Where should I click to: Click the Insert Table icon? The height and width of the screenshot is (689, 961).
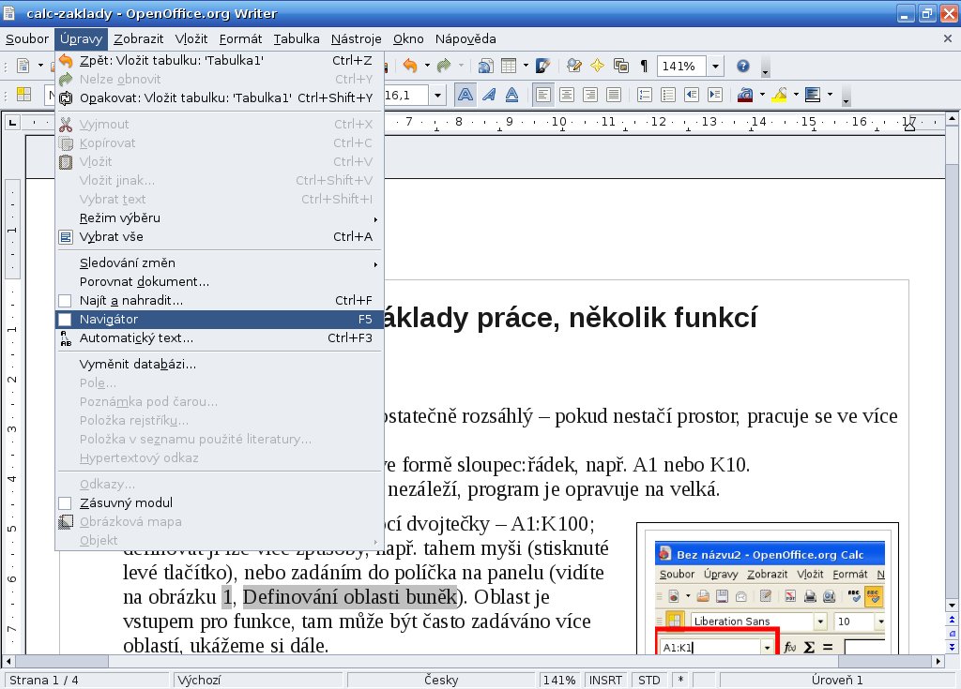coord(509,66)
